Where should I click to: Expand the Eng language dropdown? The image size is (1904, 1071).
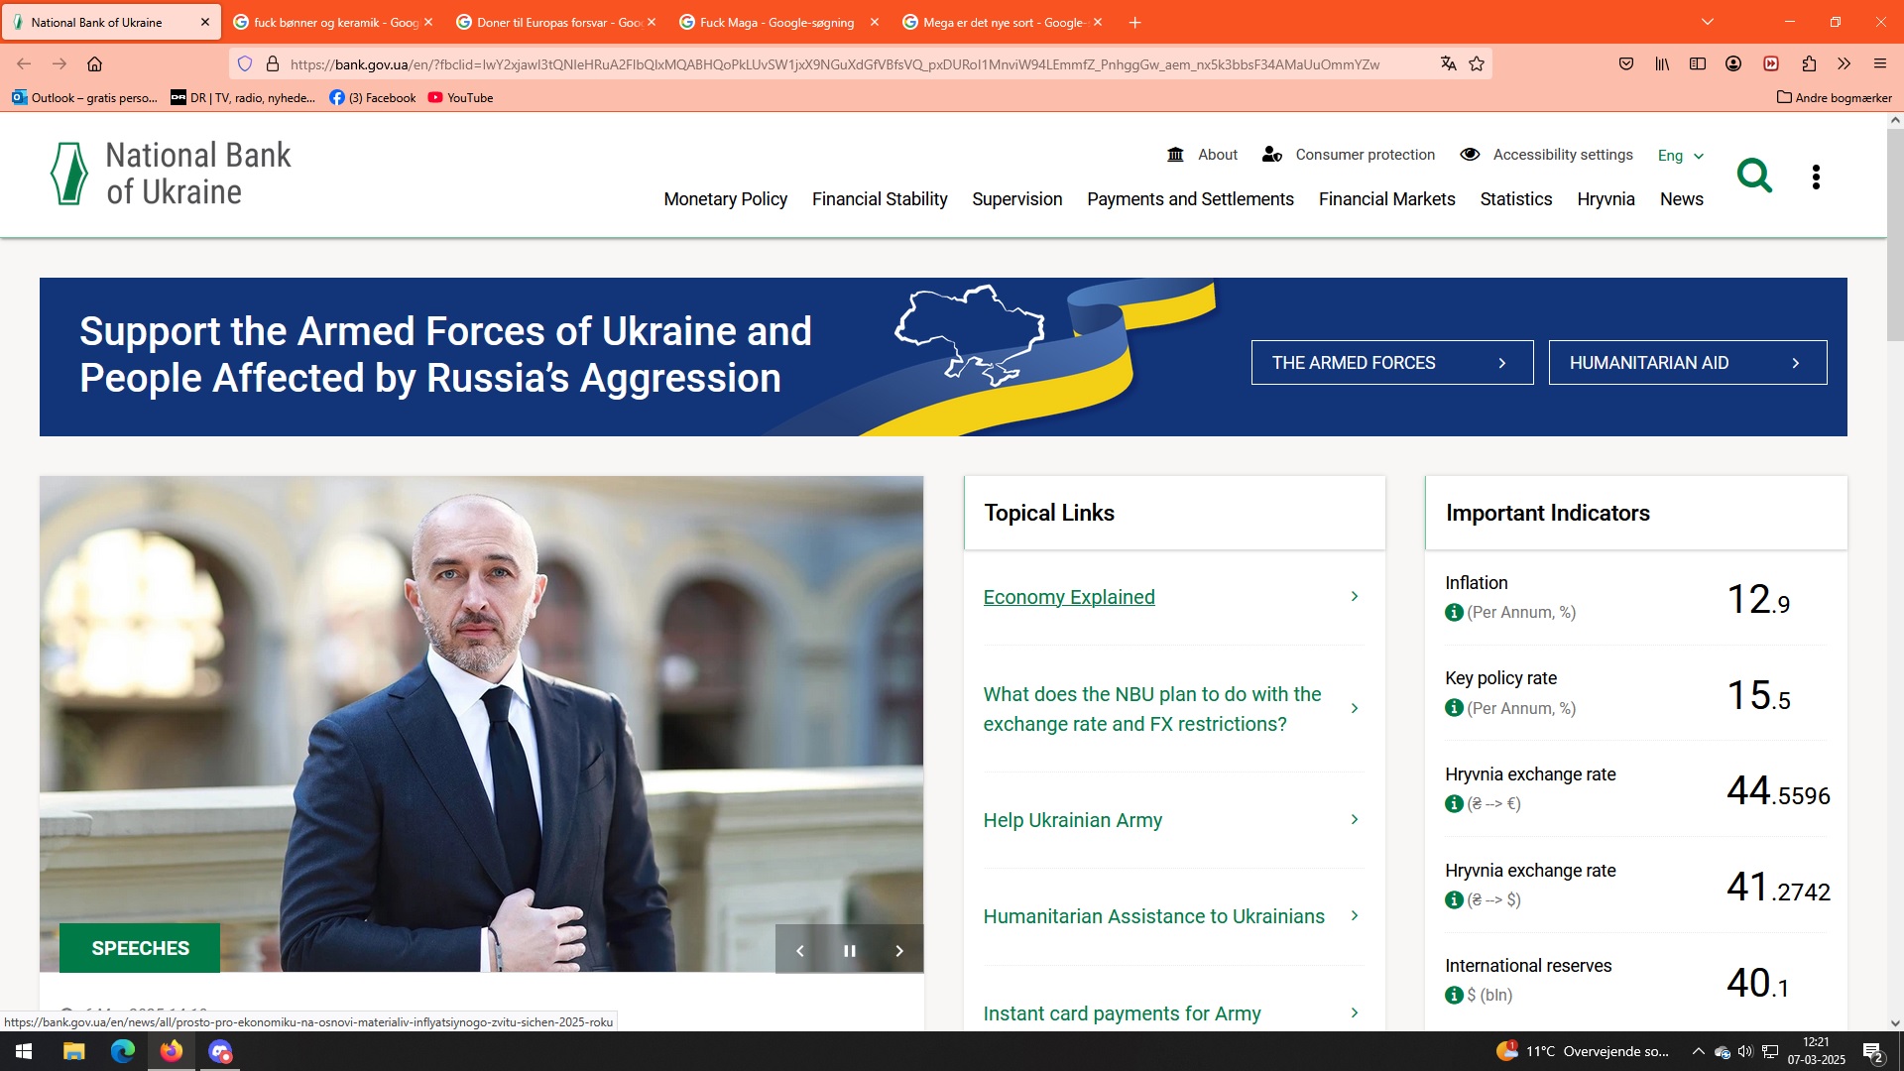1680,156
